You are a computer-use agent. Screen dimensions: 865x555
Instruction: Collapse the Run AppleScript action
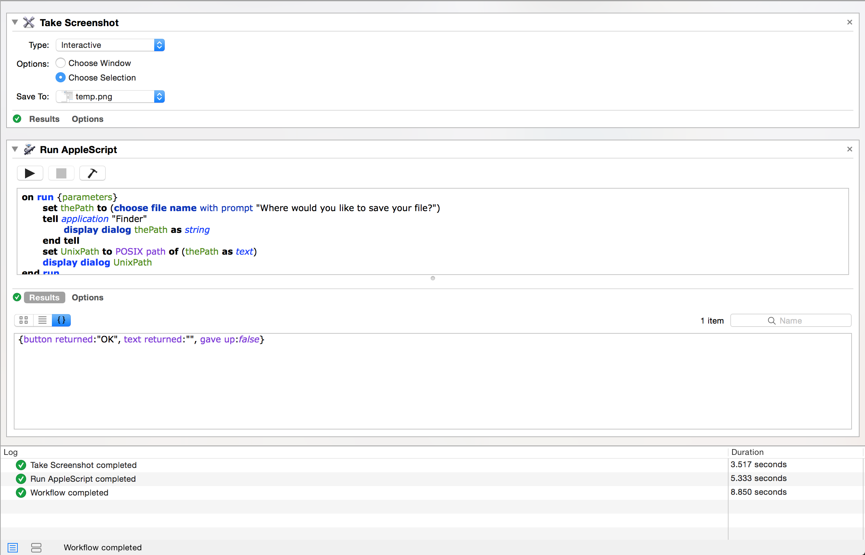pos(15,149)
